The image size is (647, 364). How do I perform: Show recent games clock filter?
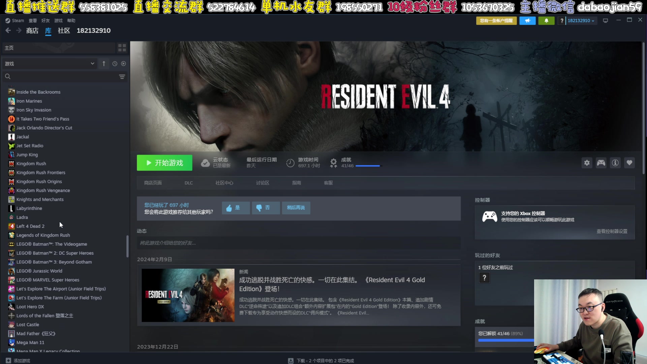point(115,64)
